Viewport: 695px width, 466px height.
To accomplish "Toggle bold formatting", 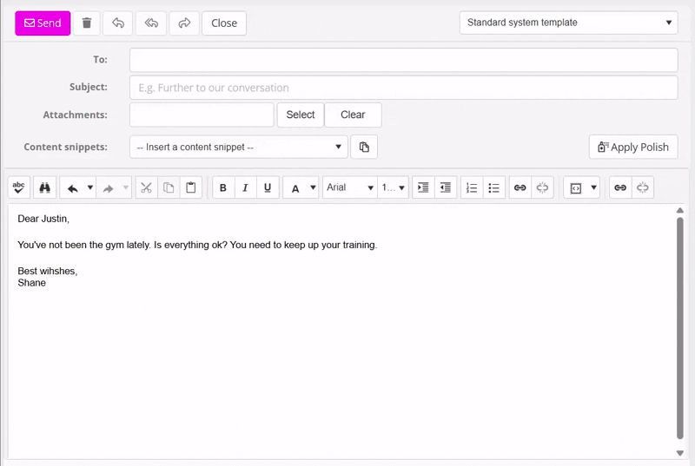I will tap(223, 187).
